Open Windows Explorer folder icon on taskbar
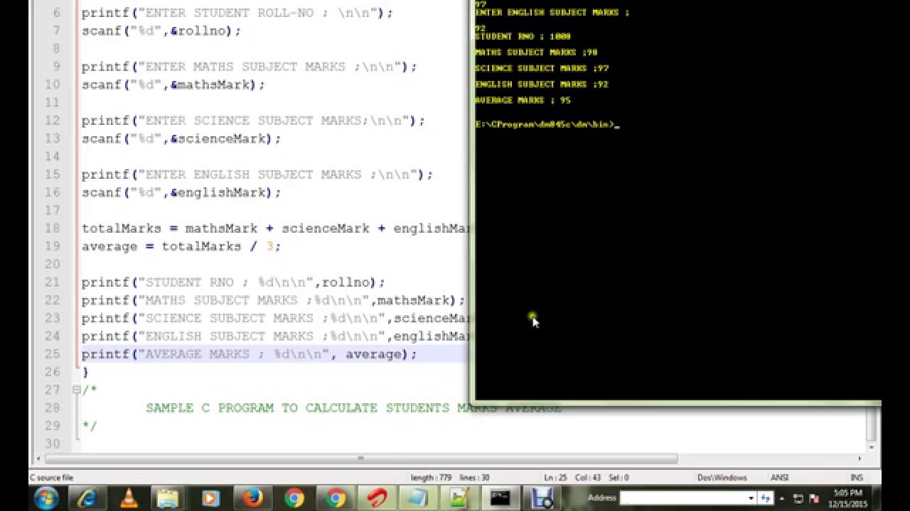The image size is (910, 511). (169, 498)
